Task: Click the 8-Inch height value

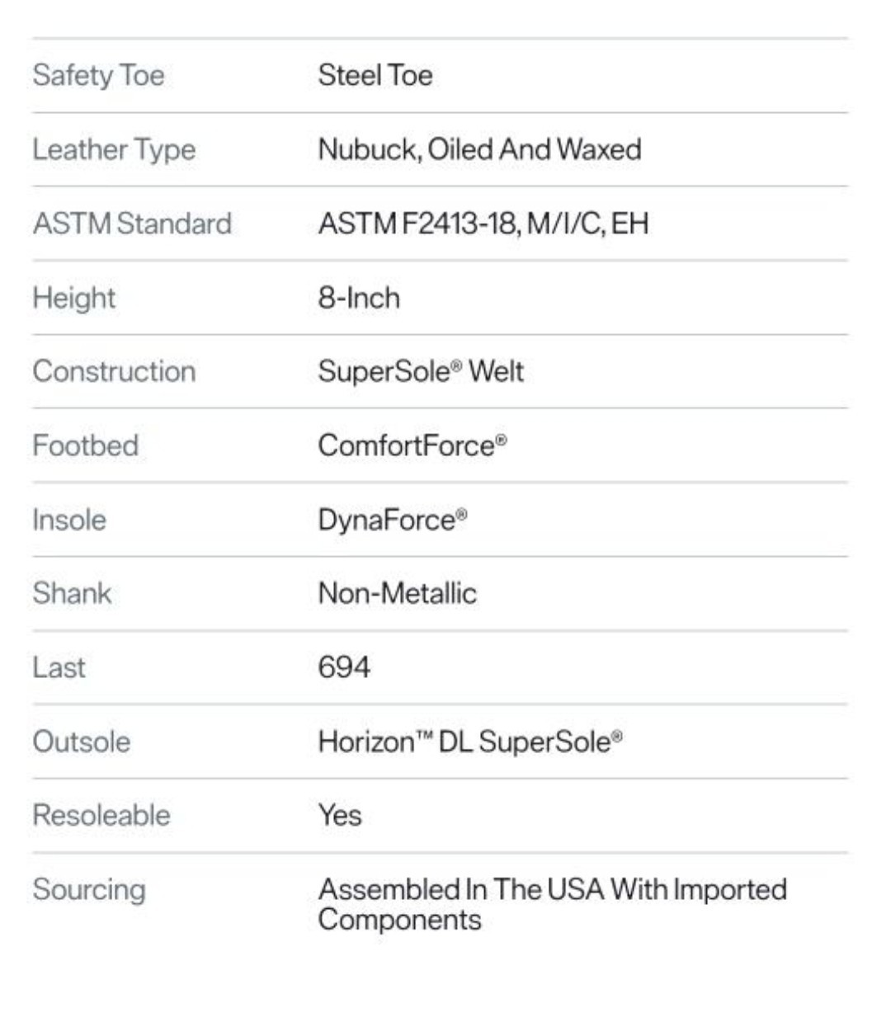Action: point(359,298)
